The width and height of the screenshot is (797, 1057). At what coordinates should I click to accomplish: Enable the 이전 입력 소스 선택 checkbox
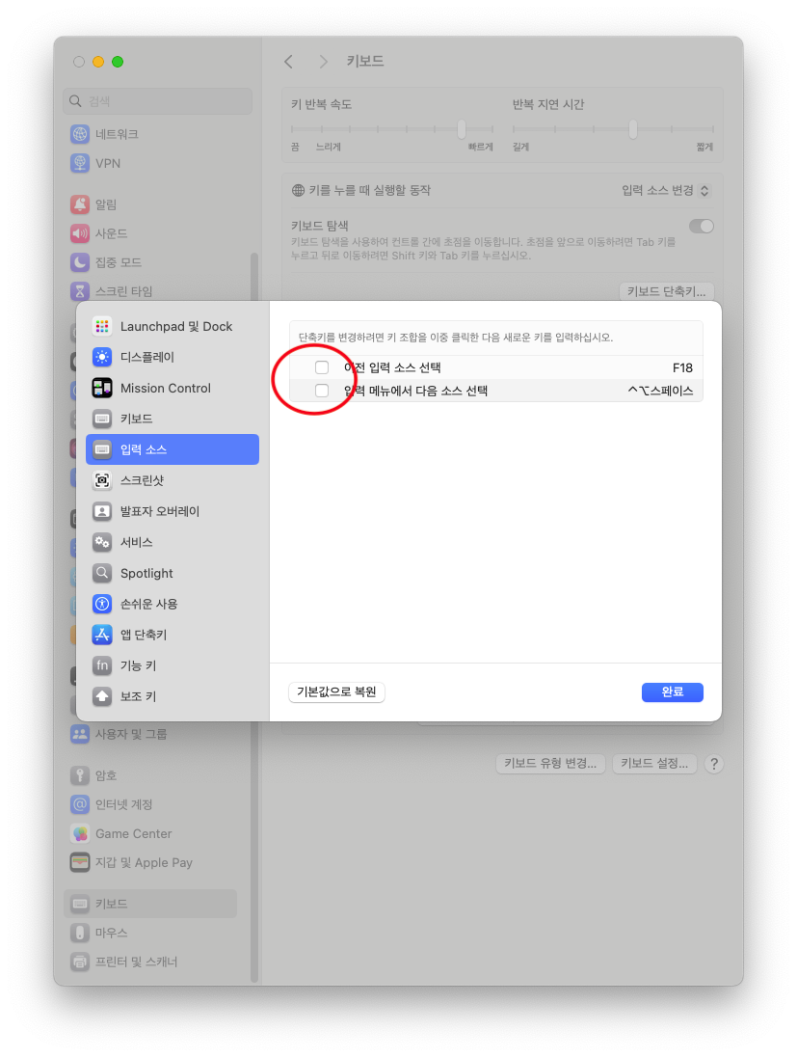322,367
